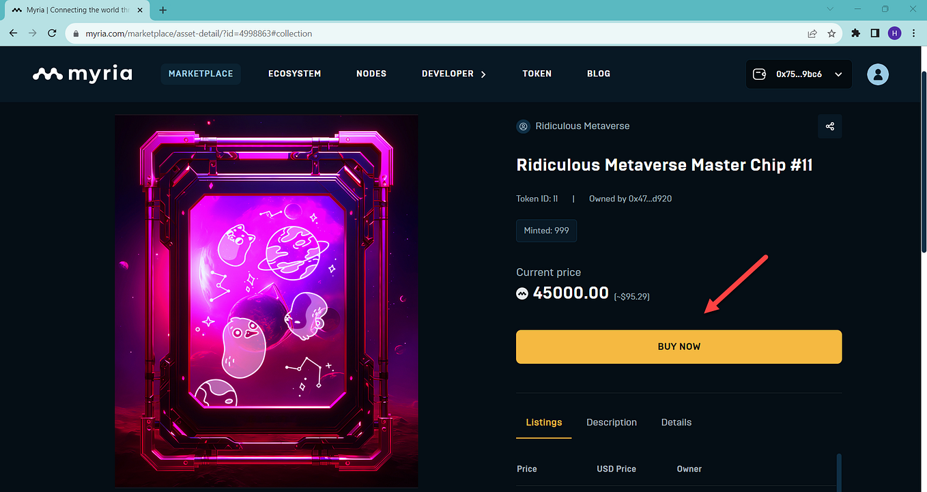The width and height of the screenshot is (927, 492).
Task: Open the account profile icon top right
Action: tap(877, 74)
